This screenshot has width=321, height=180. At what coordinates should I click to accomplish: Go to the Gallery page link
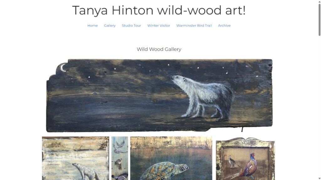click(110, 26)
